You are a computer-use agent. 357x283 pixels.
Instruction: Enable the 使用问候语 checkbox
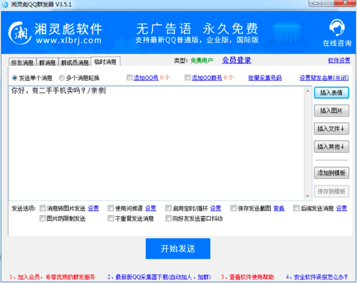[111, 208]
